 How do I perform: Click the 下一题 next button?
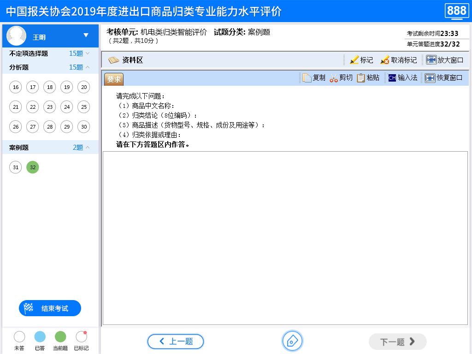(398, 342)
